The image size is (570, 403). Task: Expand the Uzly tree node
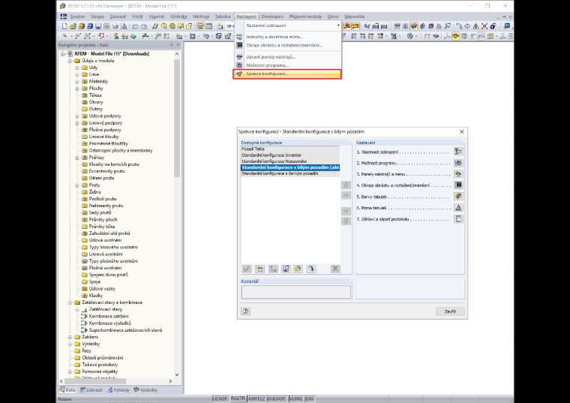tap(77, 68)
